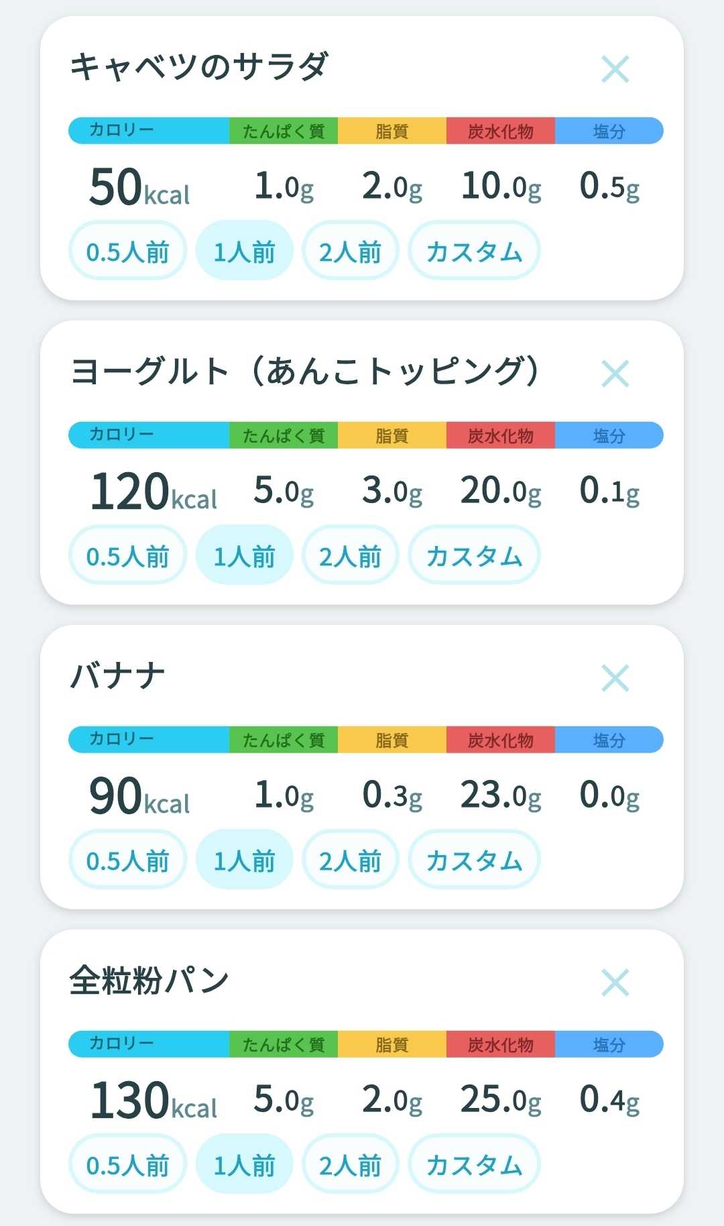Delete the 全粒粉パン entry using the X icon
The width and height of the screenshot is (724, 1226).
[615, 983]
